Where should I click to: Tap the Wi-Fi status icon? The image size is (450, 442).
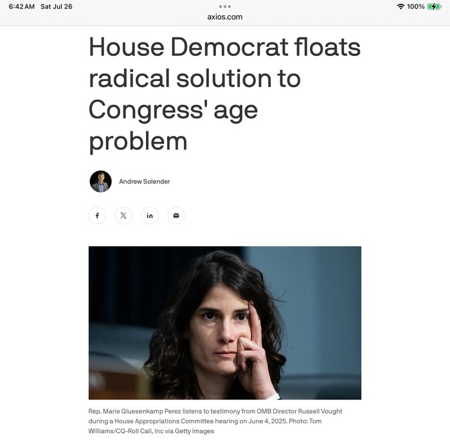[401, 6]
